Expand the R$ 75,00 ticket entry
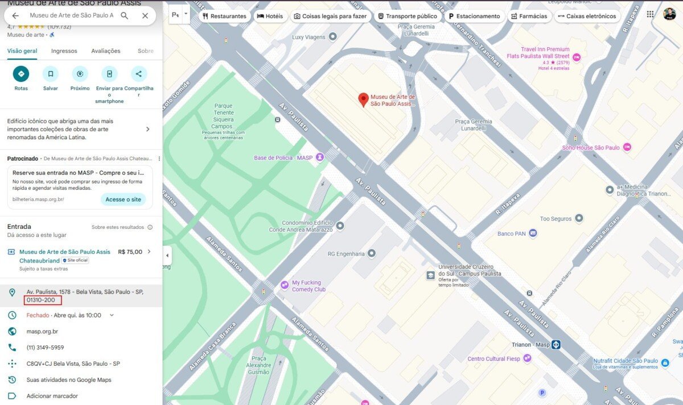This screenshot has width=683, height=405. pos(149,252)
